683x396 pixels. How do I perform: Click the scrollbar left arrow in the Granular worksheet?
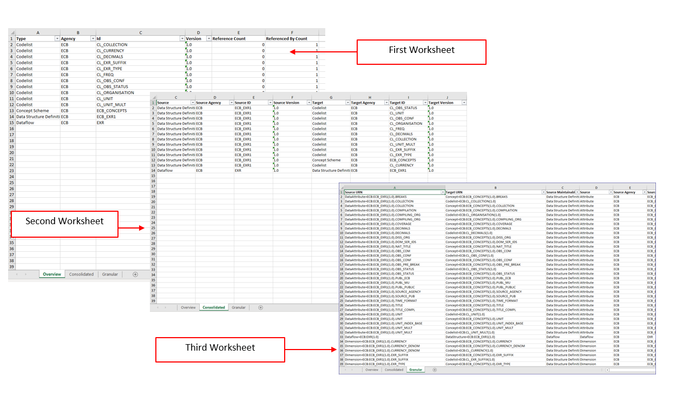[607, 370]
